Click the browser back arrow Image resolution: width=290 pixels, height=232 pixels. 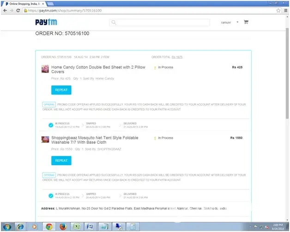tap(5, 11)
